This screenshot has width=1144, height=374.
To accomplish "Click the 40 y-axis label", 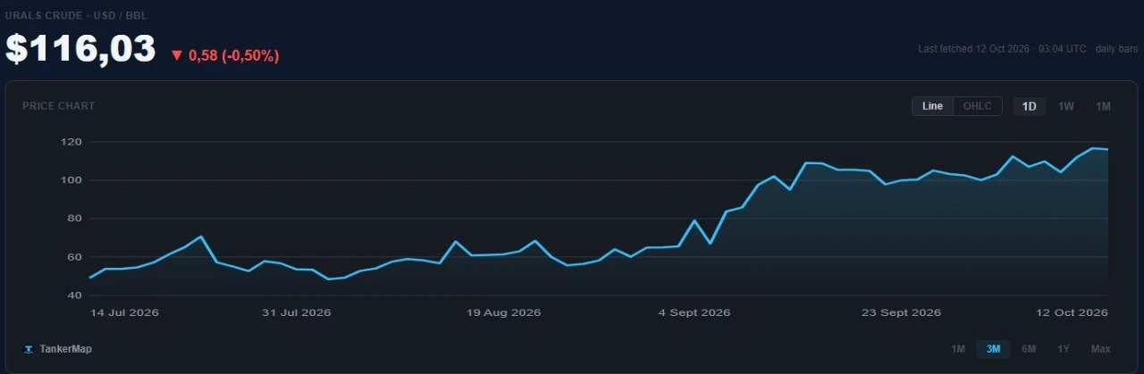I will click(x=75, y=295).
